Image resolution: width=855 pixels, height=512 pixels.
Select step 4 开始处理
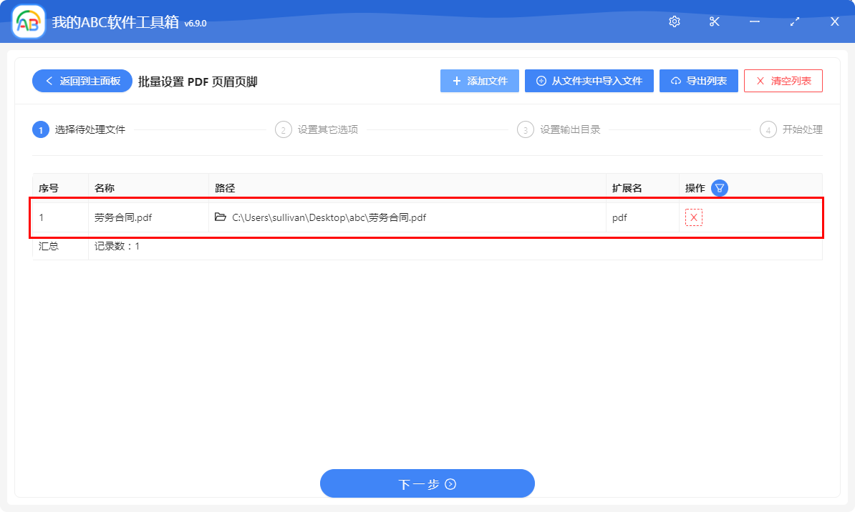point(791,129)
